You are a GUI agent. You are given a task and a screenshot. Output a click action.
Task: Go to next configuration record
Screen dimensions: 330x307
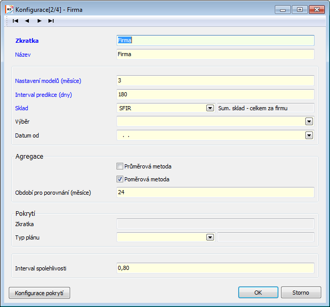pos(39,21)
